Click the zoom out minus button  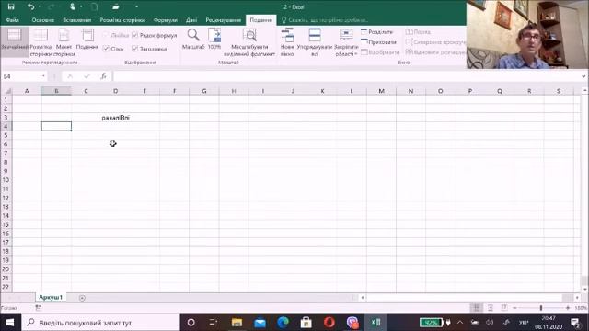coord(514,308)
